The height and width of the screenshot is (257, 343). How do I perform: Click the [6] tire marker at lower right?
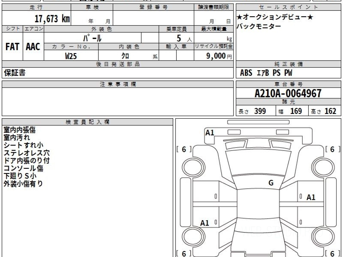click(x=333, y=254)
